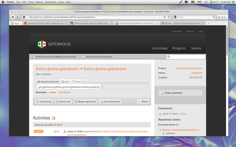Click the battery icon in menu bar
Viewport: 236px width, 147px height.
coord(192,2)
